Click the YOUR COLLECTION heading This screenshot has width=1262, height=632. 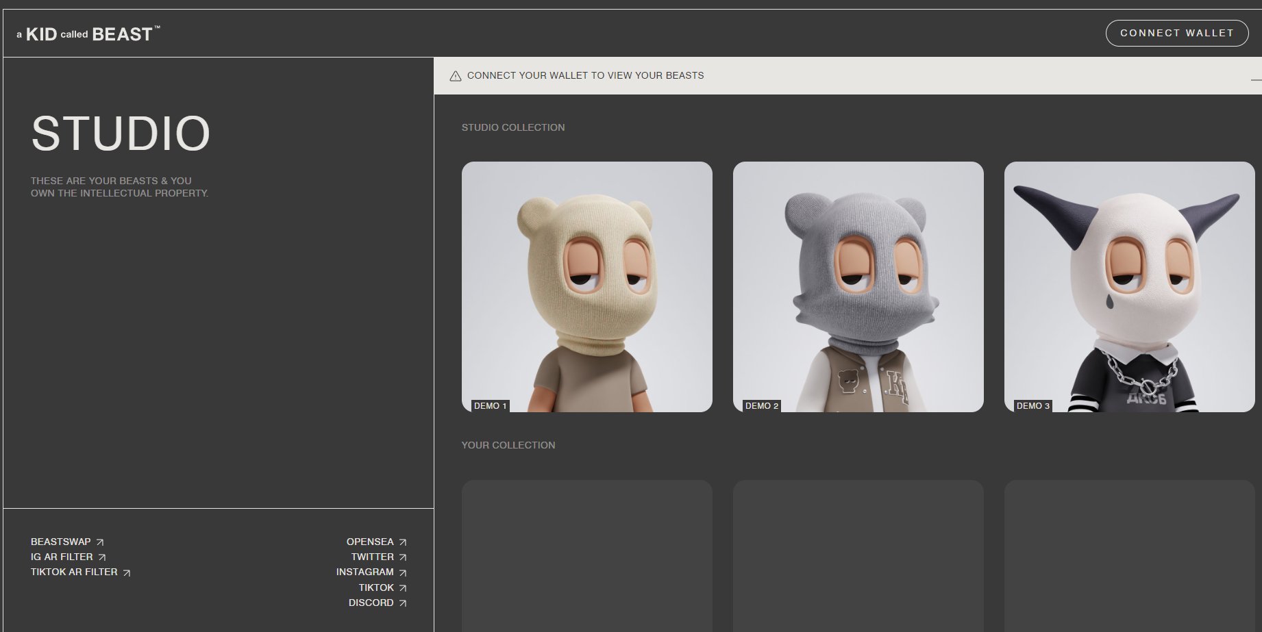click(508, 445)
